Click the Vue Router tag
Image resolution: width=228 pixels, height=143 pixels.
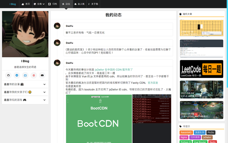tap(200, 142)
